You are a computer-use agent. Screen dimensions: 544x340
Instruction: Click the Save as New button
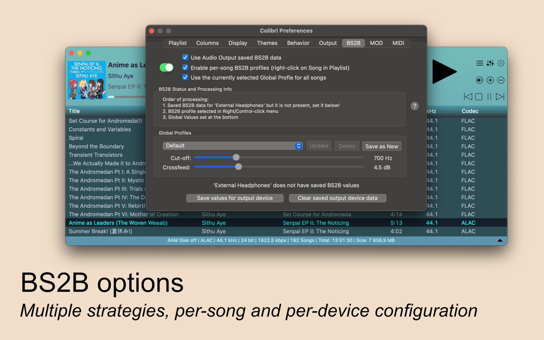pyautogui.click(x=382, y=146)
